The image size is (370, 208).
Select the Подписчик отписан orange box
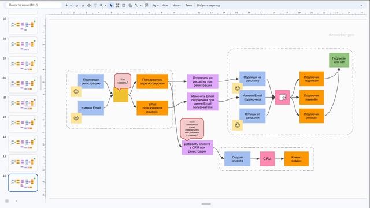click(312, 116)
